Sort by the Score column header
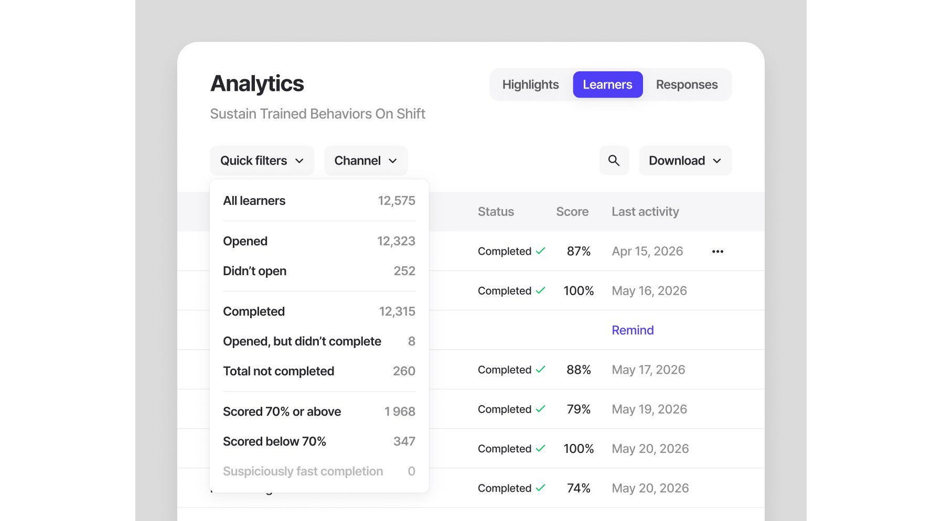 click(x=572, y=212)
